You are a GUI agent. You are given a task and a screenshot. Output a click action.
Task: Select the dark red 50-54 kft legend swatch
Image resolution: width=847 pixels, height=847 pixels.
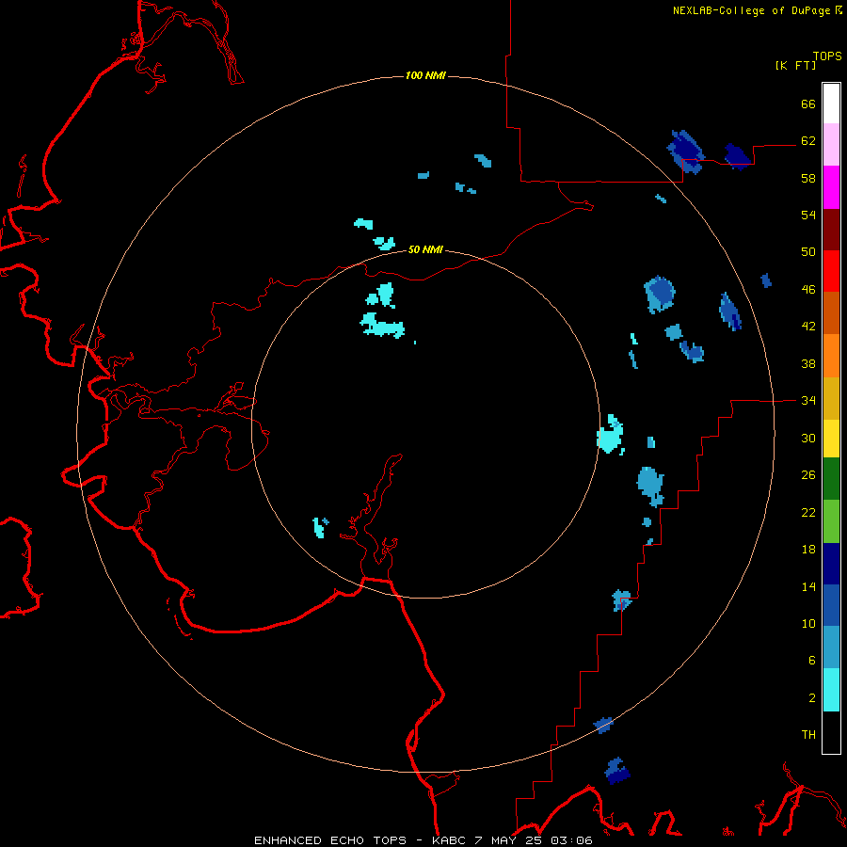(831, 230)
